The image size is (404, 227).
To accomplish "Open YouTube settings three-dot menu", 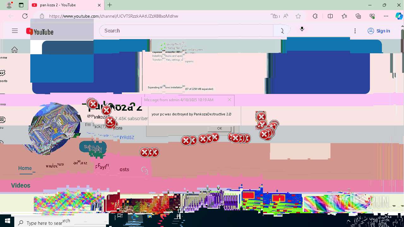I will pos(355,31).
